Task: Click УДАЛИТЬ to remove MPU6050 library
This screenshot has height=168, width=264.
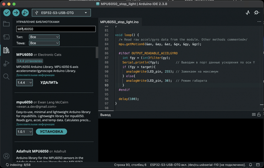Action: (49, 82)
